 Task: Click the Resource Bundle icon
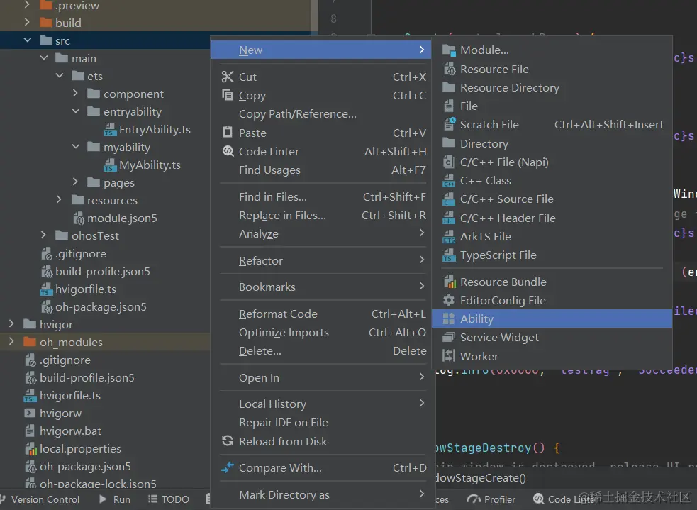450,282
